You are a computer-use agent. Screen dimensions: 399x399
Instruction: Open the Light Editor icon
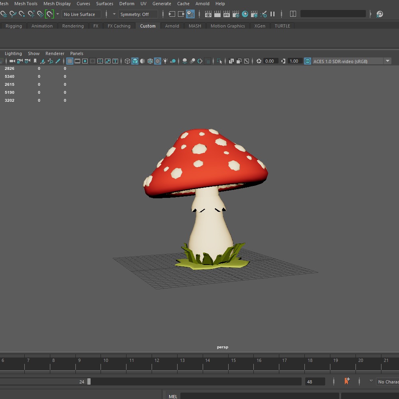click(263, 14)
